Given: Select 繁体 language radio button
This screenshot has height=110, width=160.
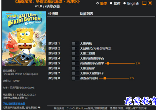Looking at the screenshot, I should [x=111, y=3].
